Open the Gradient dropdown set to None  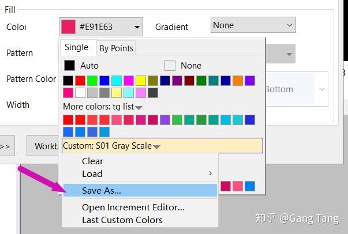pyautogui.click(x=253, y=25)
